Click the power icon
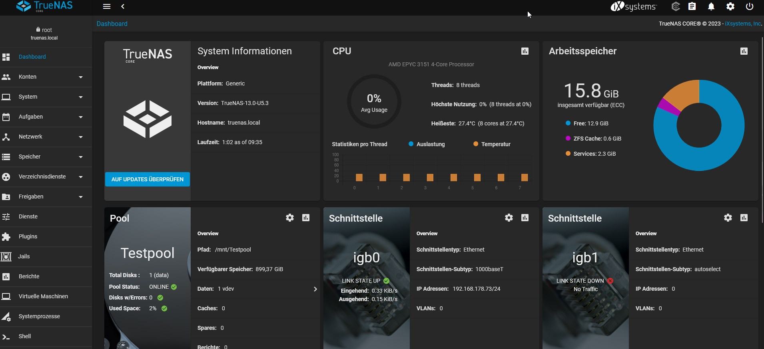This screenshot has height=349, width=764. [750, 6]
